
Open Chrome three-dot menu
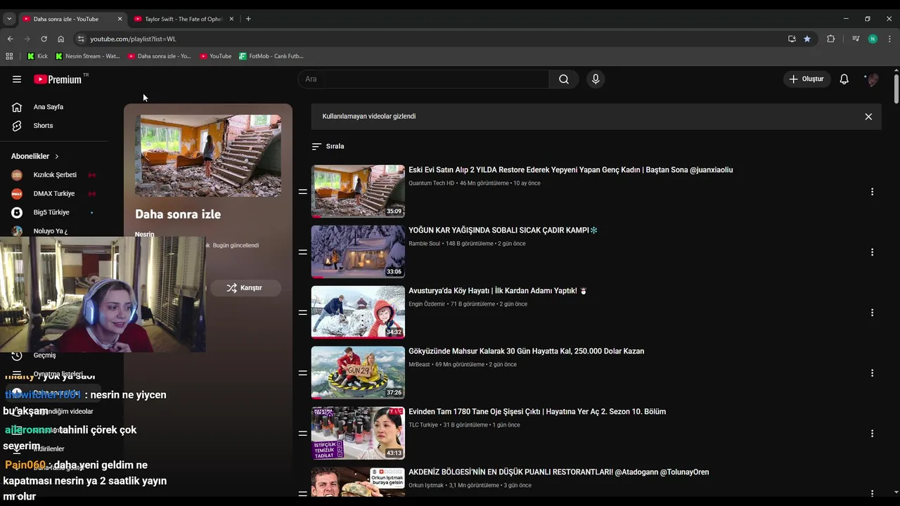[889, 39]
